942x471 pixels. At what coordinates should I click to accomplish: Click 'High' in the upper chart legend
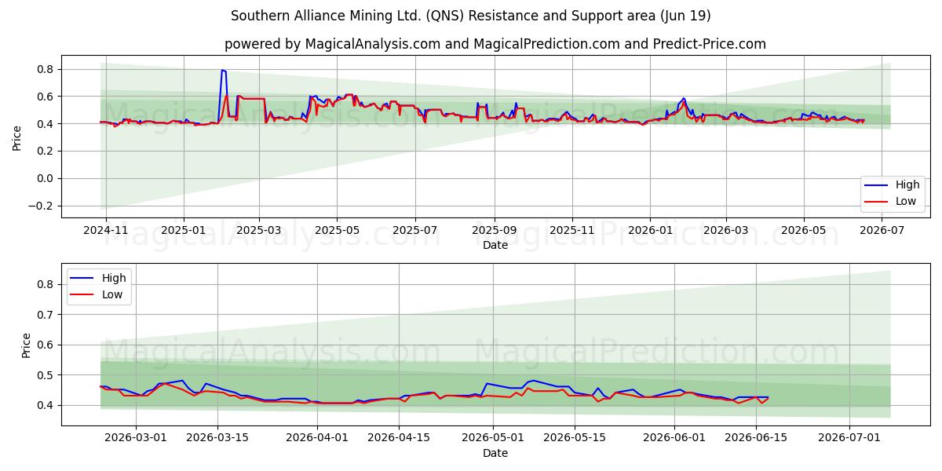(907, 185)
